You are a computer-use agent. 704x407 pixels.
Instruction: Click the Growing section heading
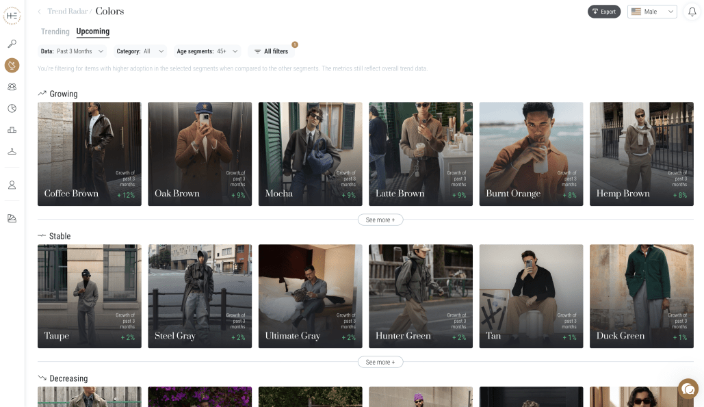pos(64,94)
